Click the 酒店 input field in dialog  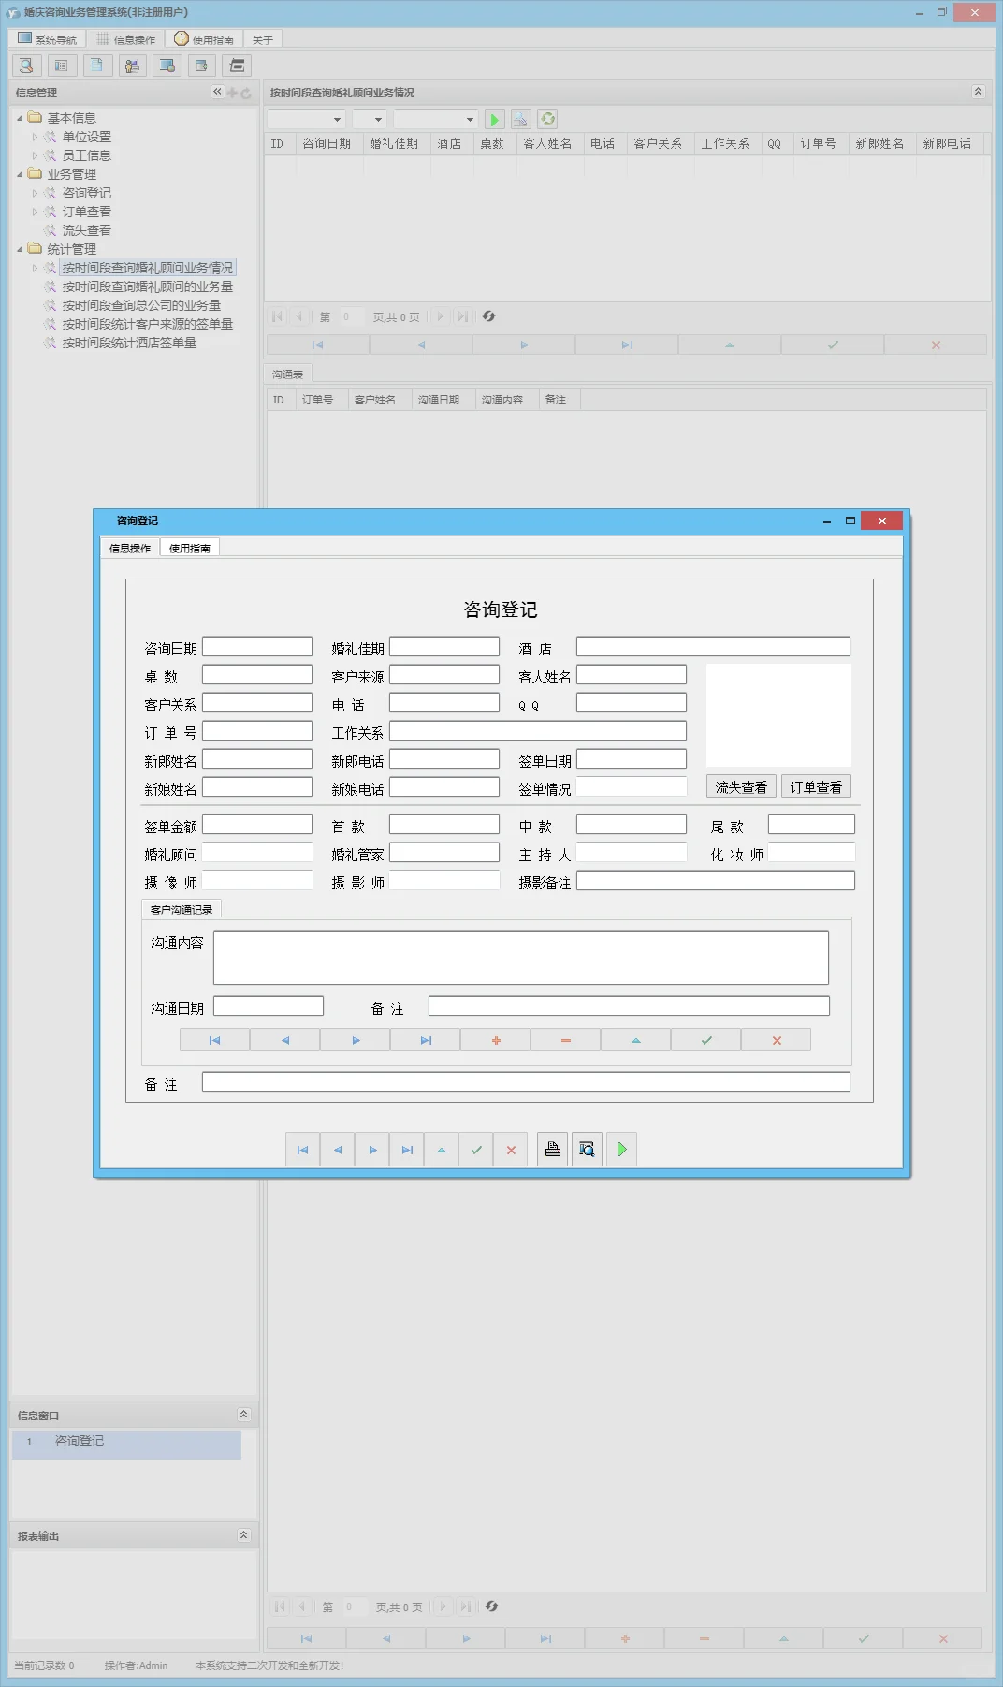point(713,647)
